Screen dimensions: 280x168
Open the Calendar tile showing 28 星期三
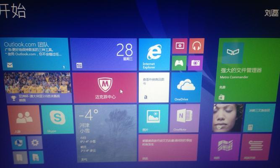104,54
